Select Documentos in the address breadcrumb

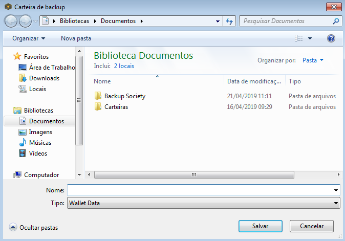(x=118, y=21)
